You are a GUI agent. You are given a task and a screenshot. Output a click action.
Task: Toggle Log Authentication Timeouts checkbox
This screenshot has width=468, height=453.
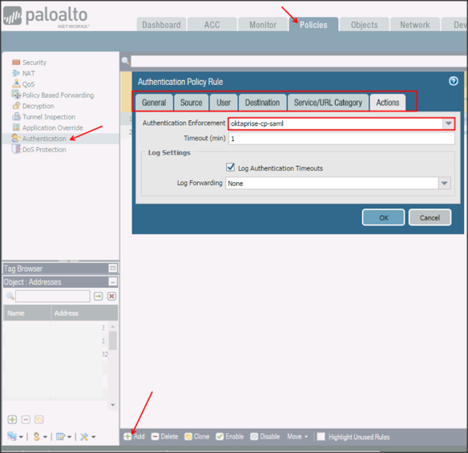230,168
